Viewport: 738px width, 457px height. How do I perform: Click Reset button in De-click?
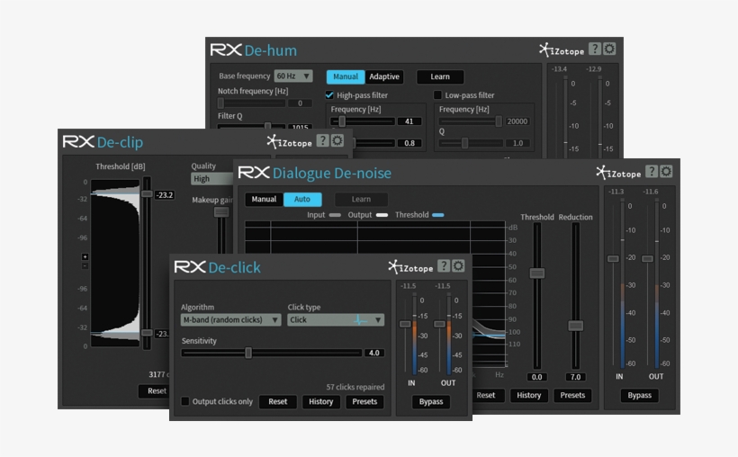278,401
